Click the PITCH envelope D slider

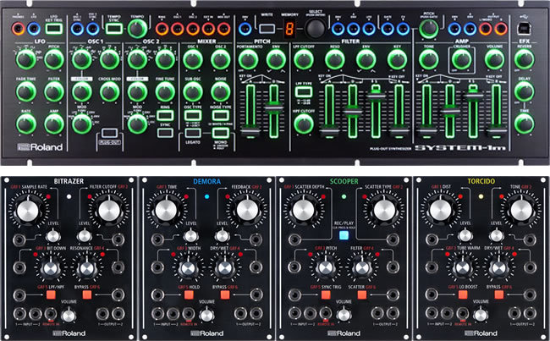point(274,107)
